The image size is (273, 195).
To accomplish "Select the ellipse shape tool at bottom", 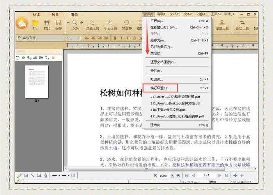I will tap(39, 175).
